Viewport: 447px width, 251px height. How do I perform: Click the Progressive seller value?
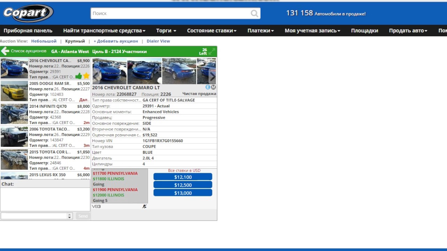coord(154,117)
